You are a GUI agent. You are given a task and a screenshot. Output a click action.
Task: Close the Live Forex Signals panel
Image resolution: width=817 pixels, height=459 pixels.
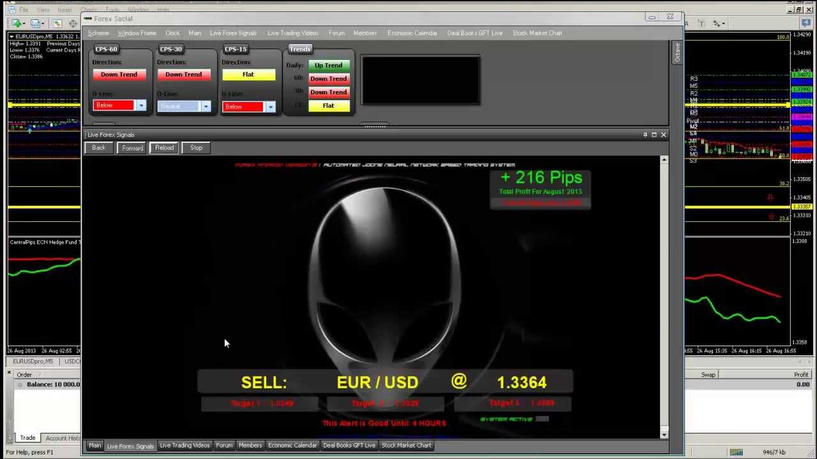pos(663,135)
